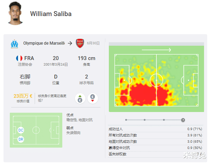Click the Olympique de Marseille club crest
This screenshot has height=164, width=210.
click(14, 44)
